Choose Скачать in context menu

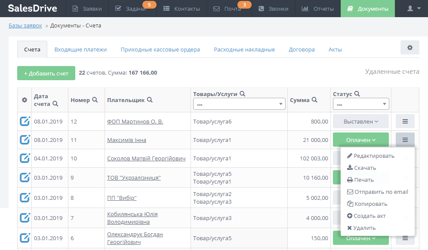(x=361, y=168)
